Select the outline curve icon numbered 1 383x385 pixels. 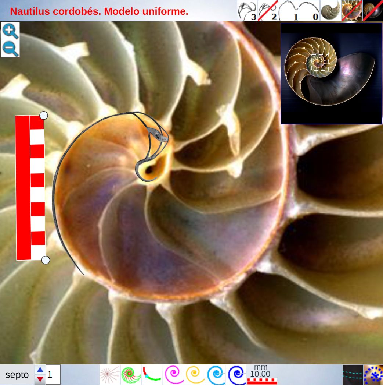click(x=289, y=11)
